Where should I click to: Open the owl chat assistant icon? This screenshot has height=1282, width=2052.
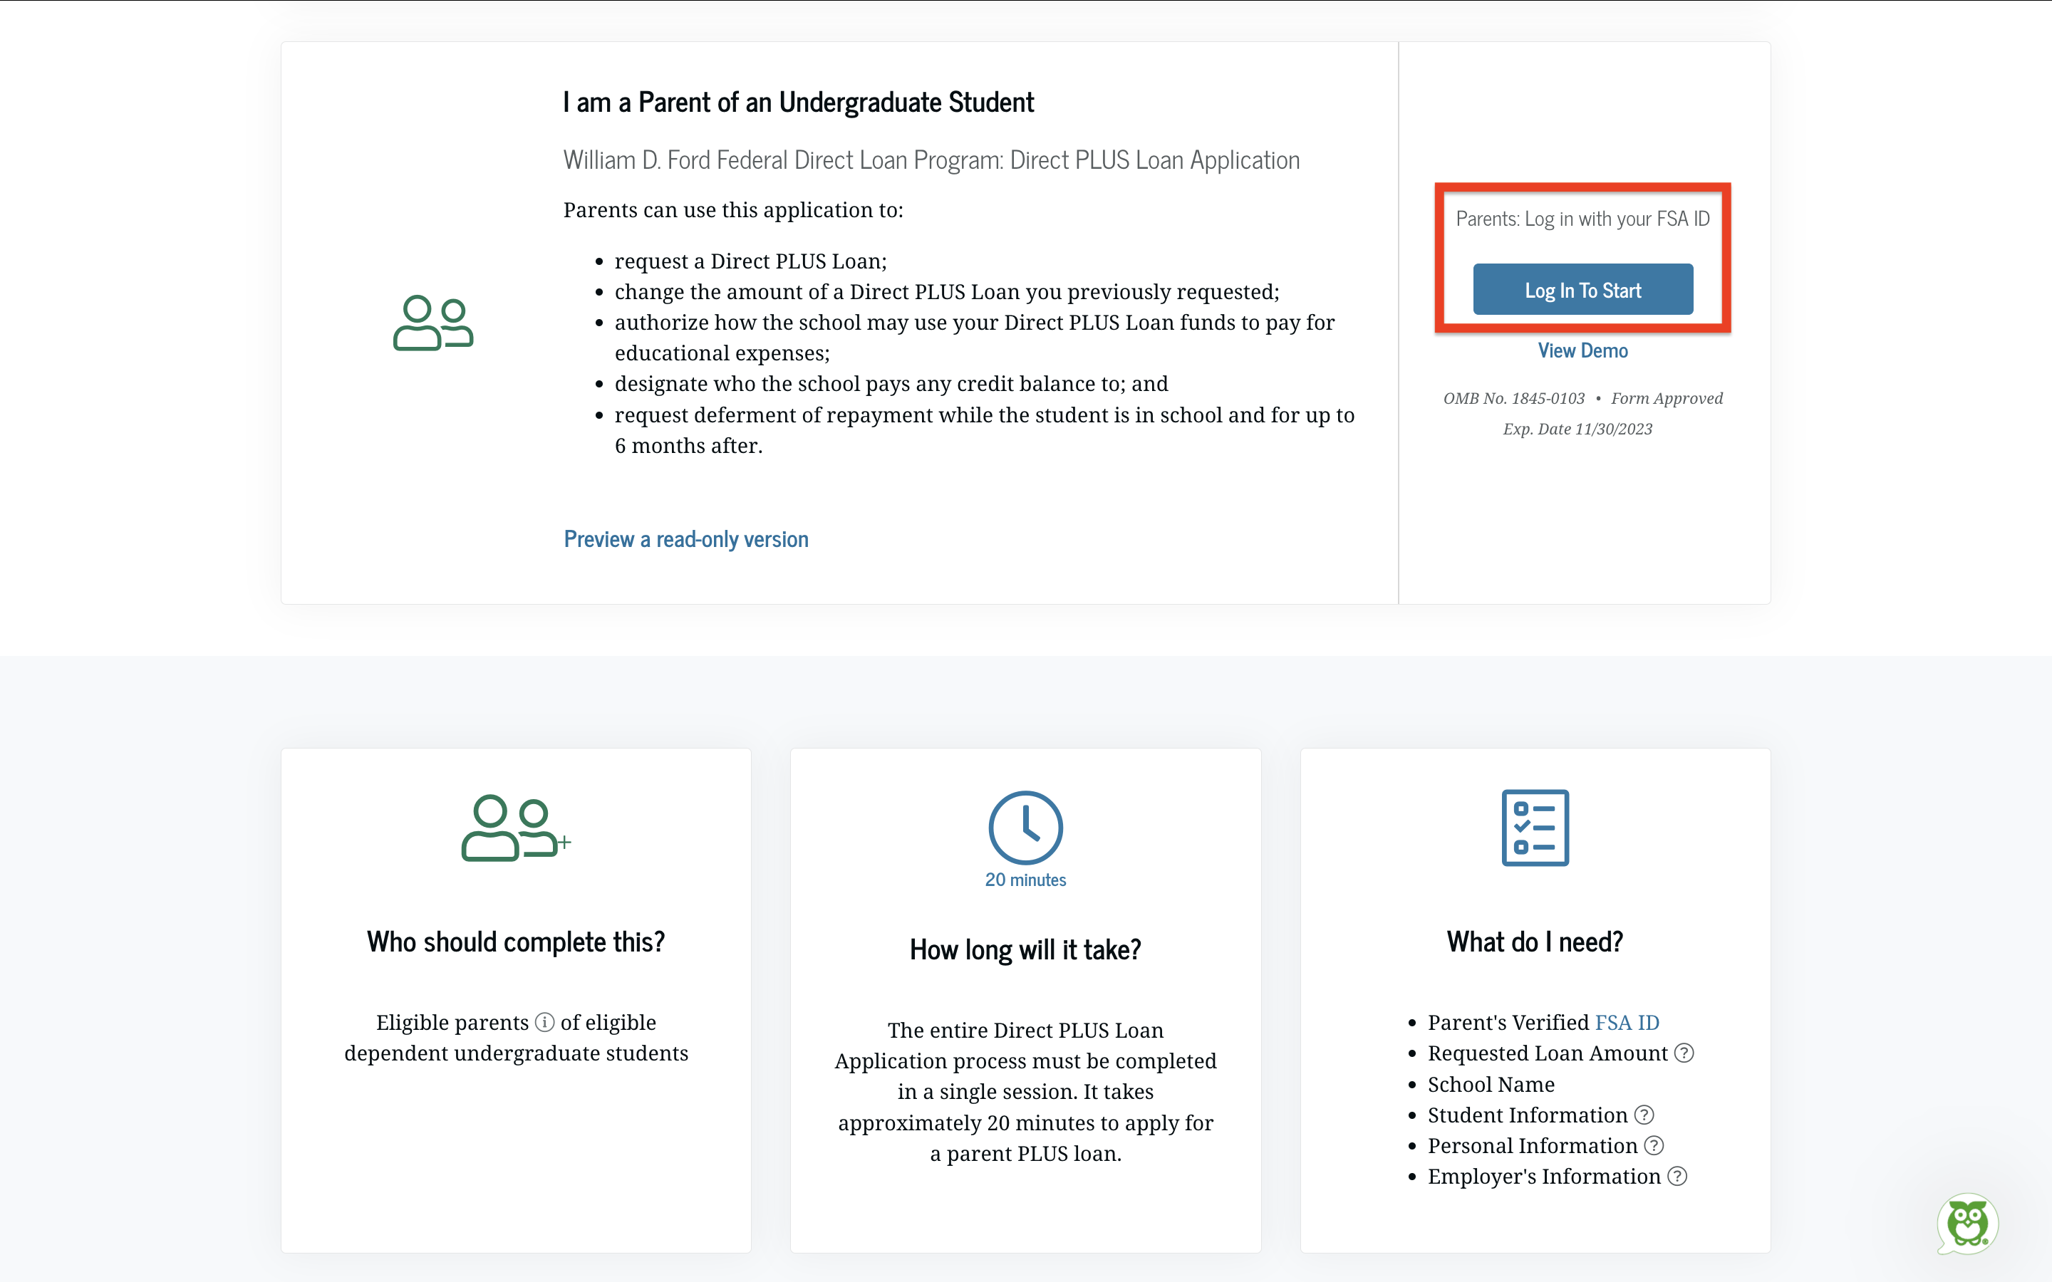click(x=1967, y=1224)
